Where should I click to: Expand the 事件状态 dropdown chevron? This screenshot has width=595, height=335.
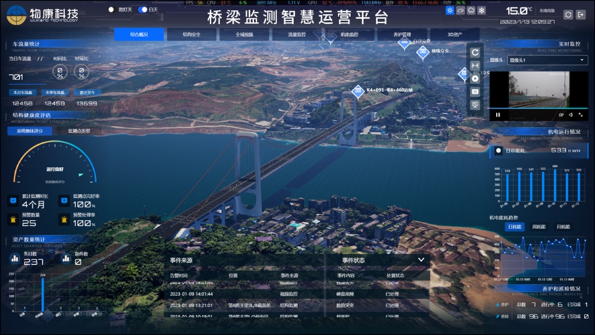coord(421,260)
